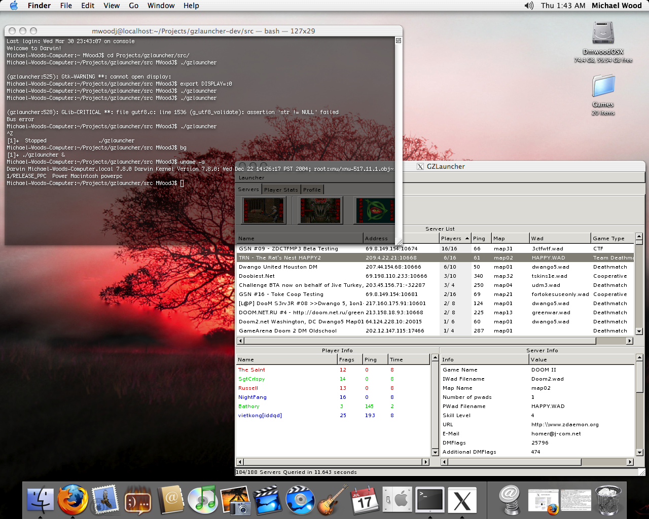The height and width of the screenshot is (519, 649).
Task: Sort server list by Players column
Action: click(454, 238)
